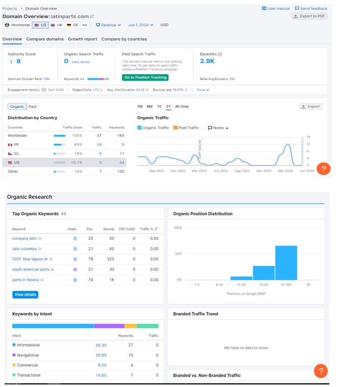The width and height of the screenshot is (339, 387).
Task: Open external link icon beside latinparts.com
Action: (x=92, y=17)
